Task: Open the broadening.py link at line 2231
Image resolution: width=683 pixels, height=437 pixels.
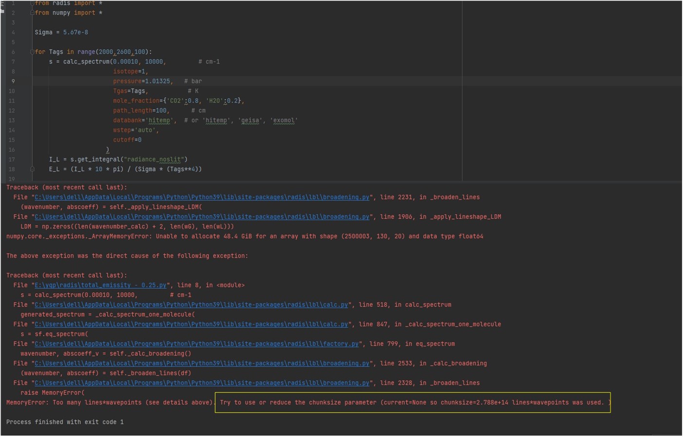Action: point(201,197)
